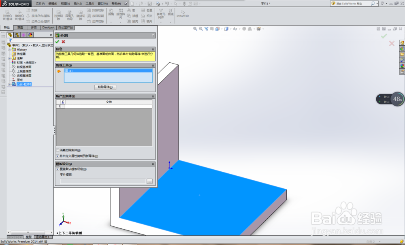
Task: Open the 文件 menu
Action: (x=40, y=4)
